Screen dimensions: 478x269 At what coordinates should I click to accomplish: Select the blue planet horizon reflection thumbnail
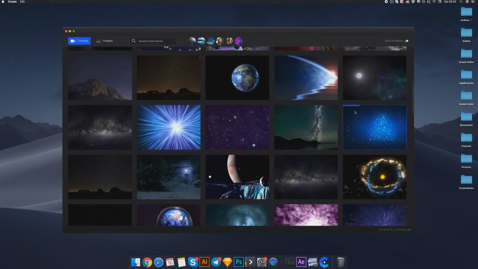[306, 78]
